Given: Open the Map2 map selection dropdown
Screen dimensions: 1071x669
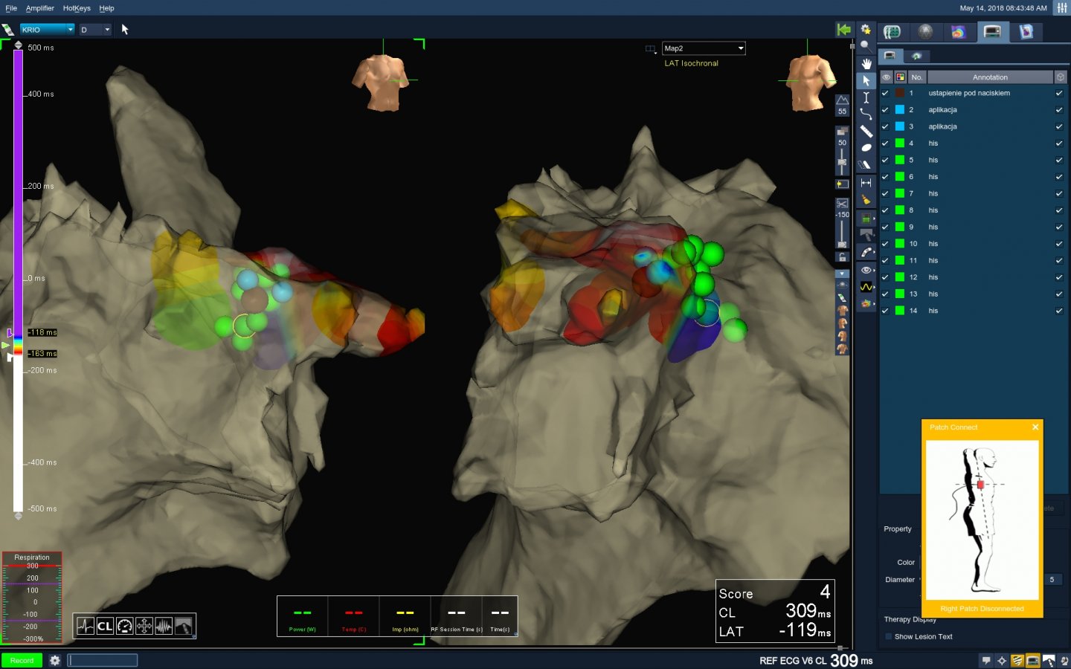Looking at the screenshot, I should [704, 48].
